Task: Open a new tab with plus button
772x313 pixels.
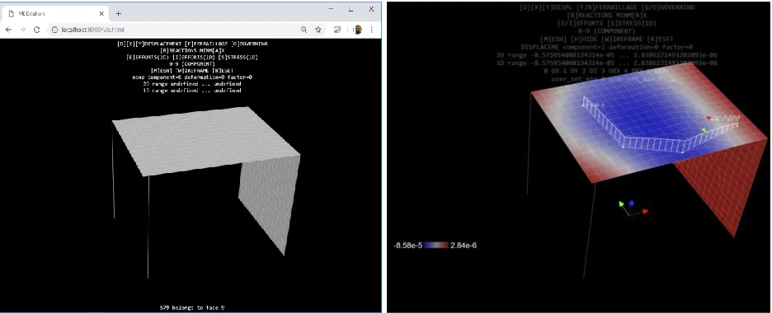Action: [118, 13]
